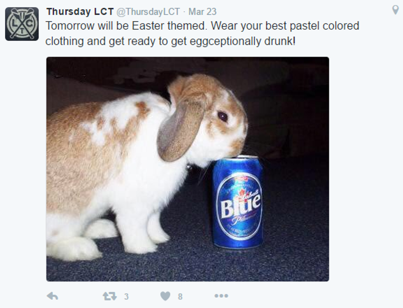Like the tweet with the heart icon

click(165, 296)
